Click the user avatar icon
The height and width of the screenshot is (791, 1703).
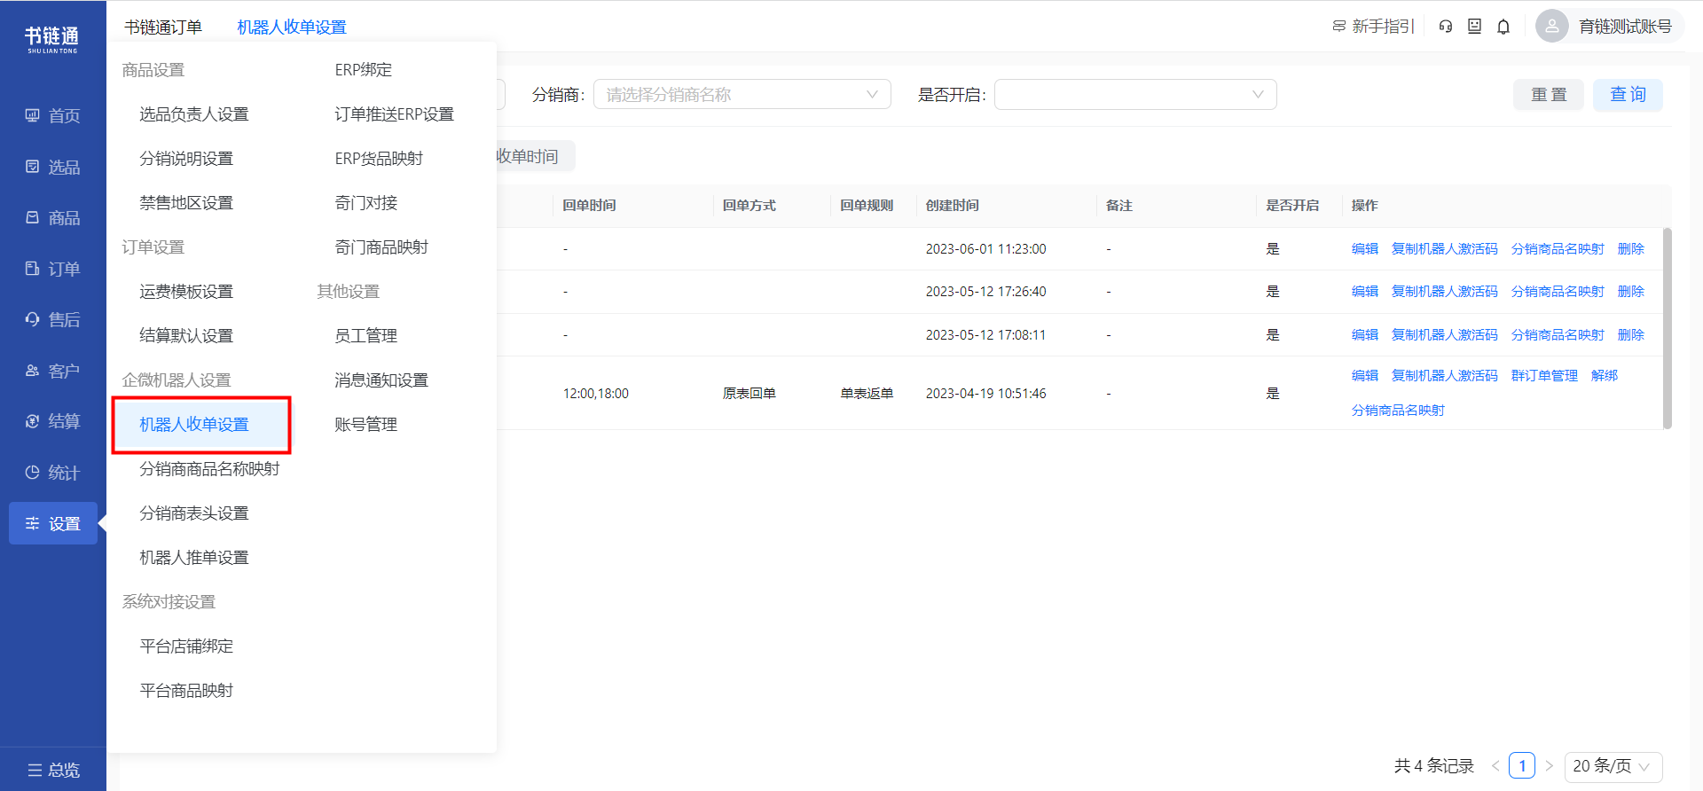click(x=1552, y=27)
